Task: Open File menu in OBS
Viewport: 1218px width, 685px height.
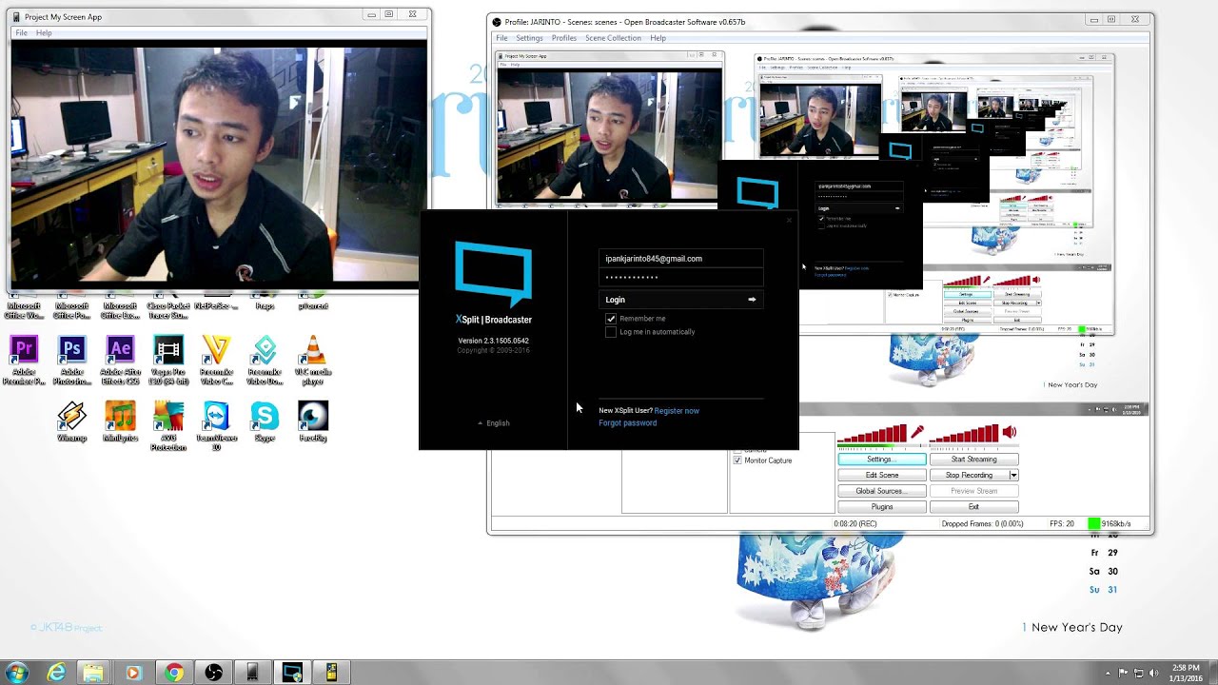Action: pyautogui.click(x=501, y=38)
